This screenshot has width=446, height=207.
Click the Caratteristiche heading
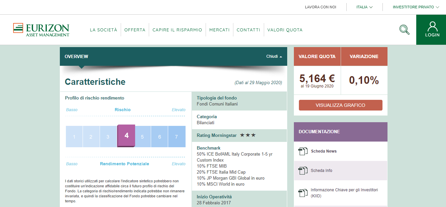pos(95,82)
